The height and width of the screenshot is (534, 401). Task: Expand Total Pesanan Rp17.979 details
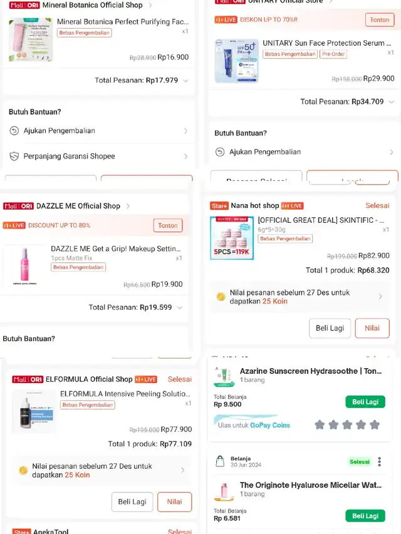pyautogui.click(x=186, y=81)
